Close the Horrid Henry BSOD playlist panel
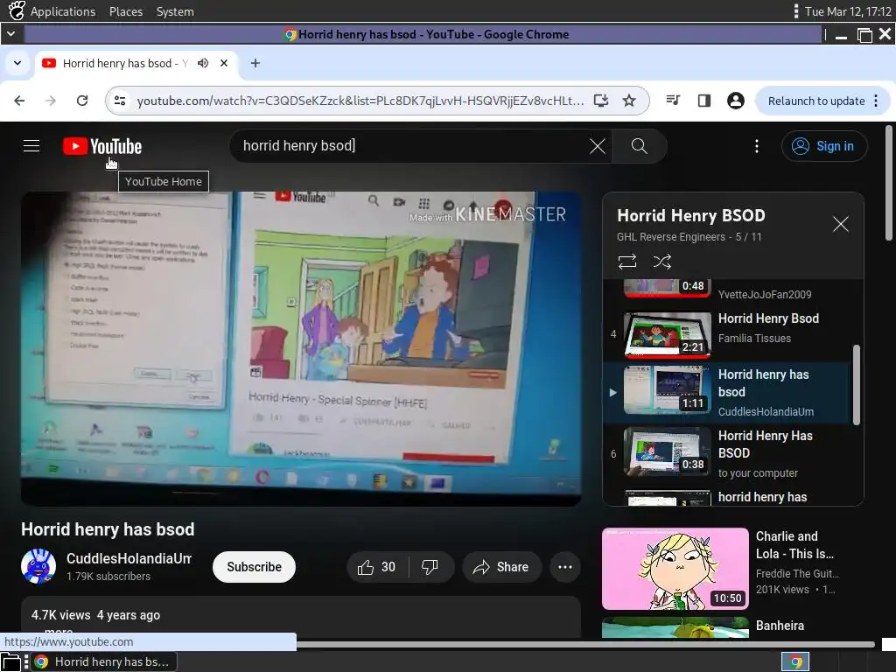Image resolution: width=896 pixels, height=672 pixels. coord(840,224)
